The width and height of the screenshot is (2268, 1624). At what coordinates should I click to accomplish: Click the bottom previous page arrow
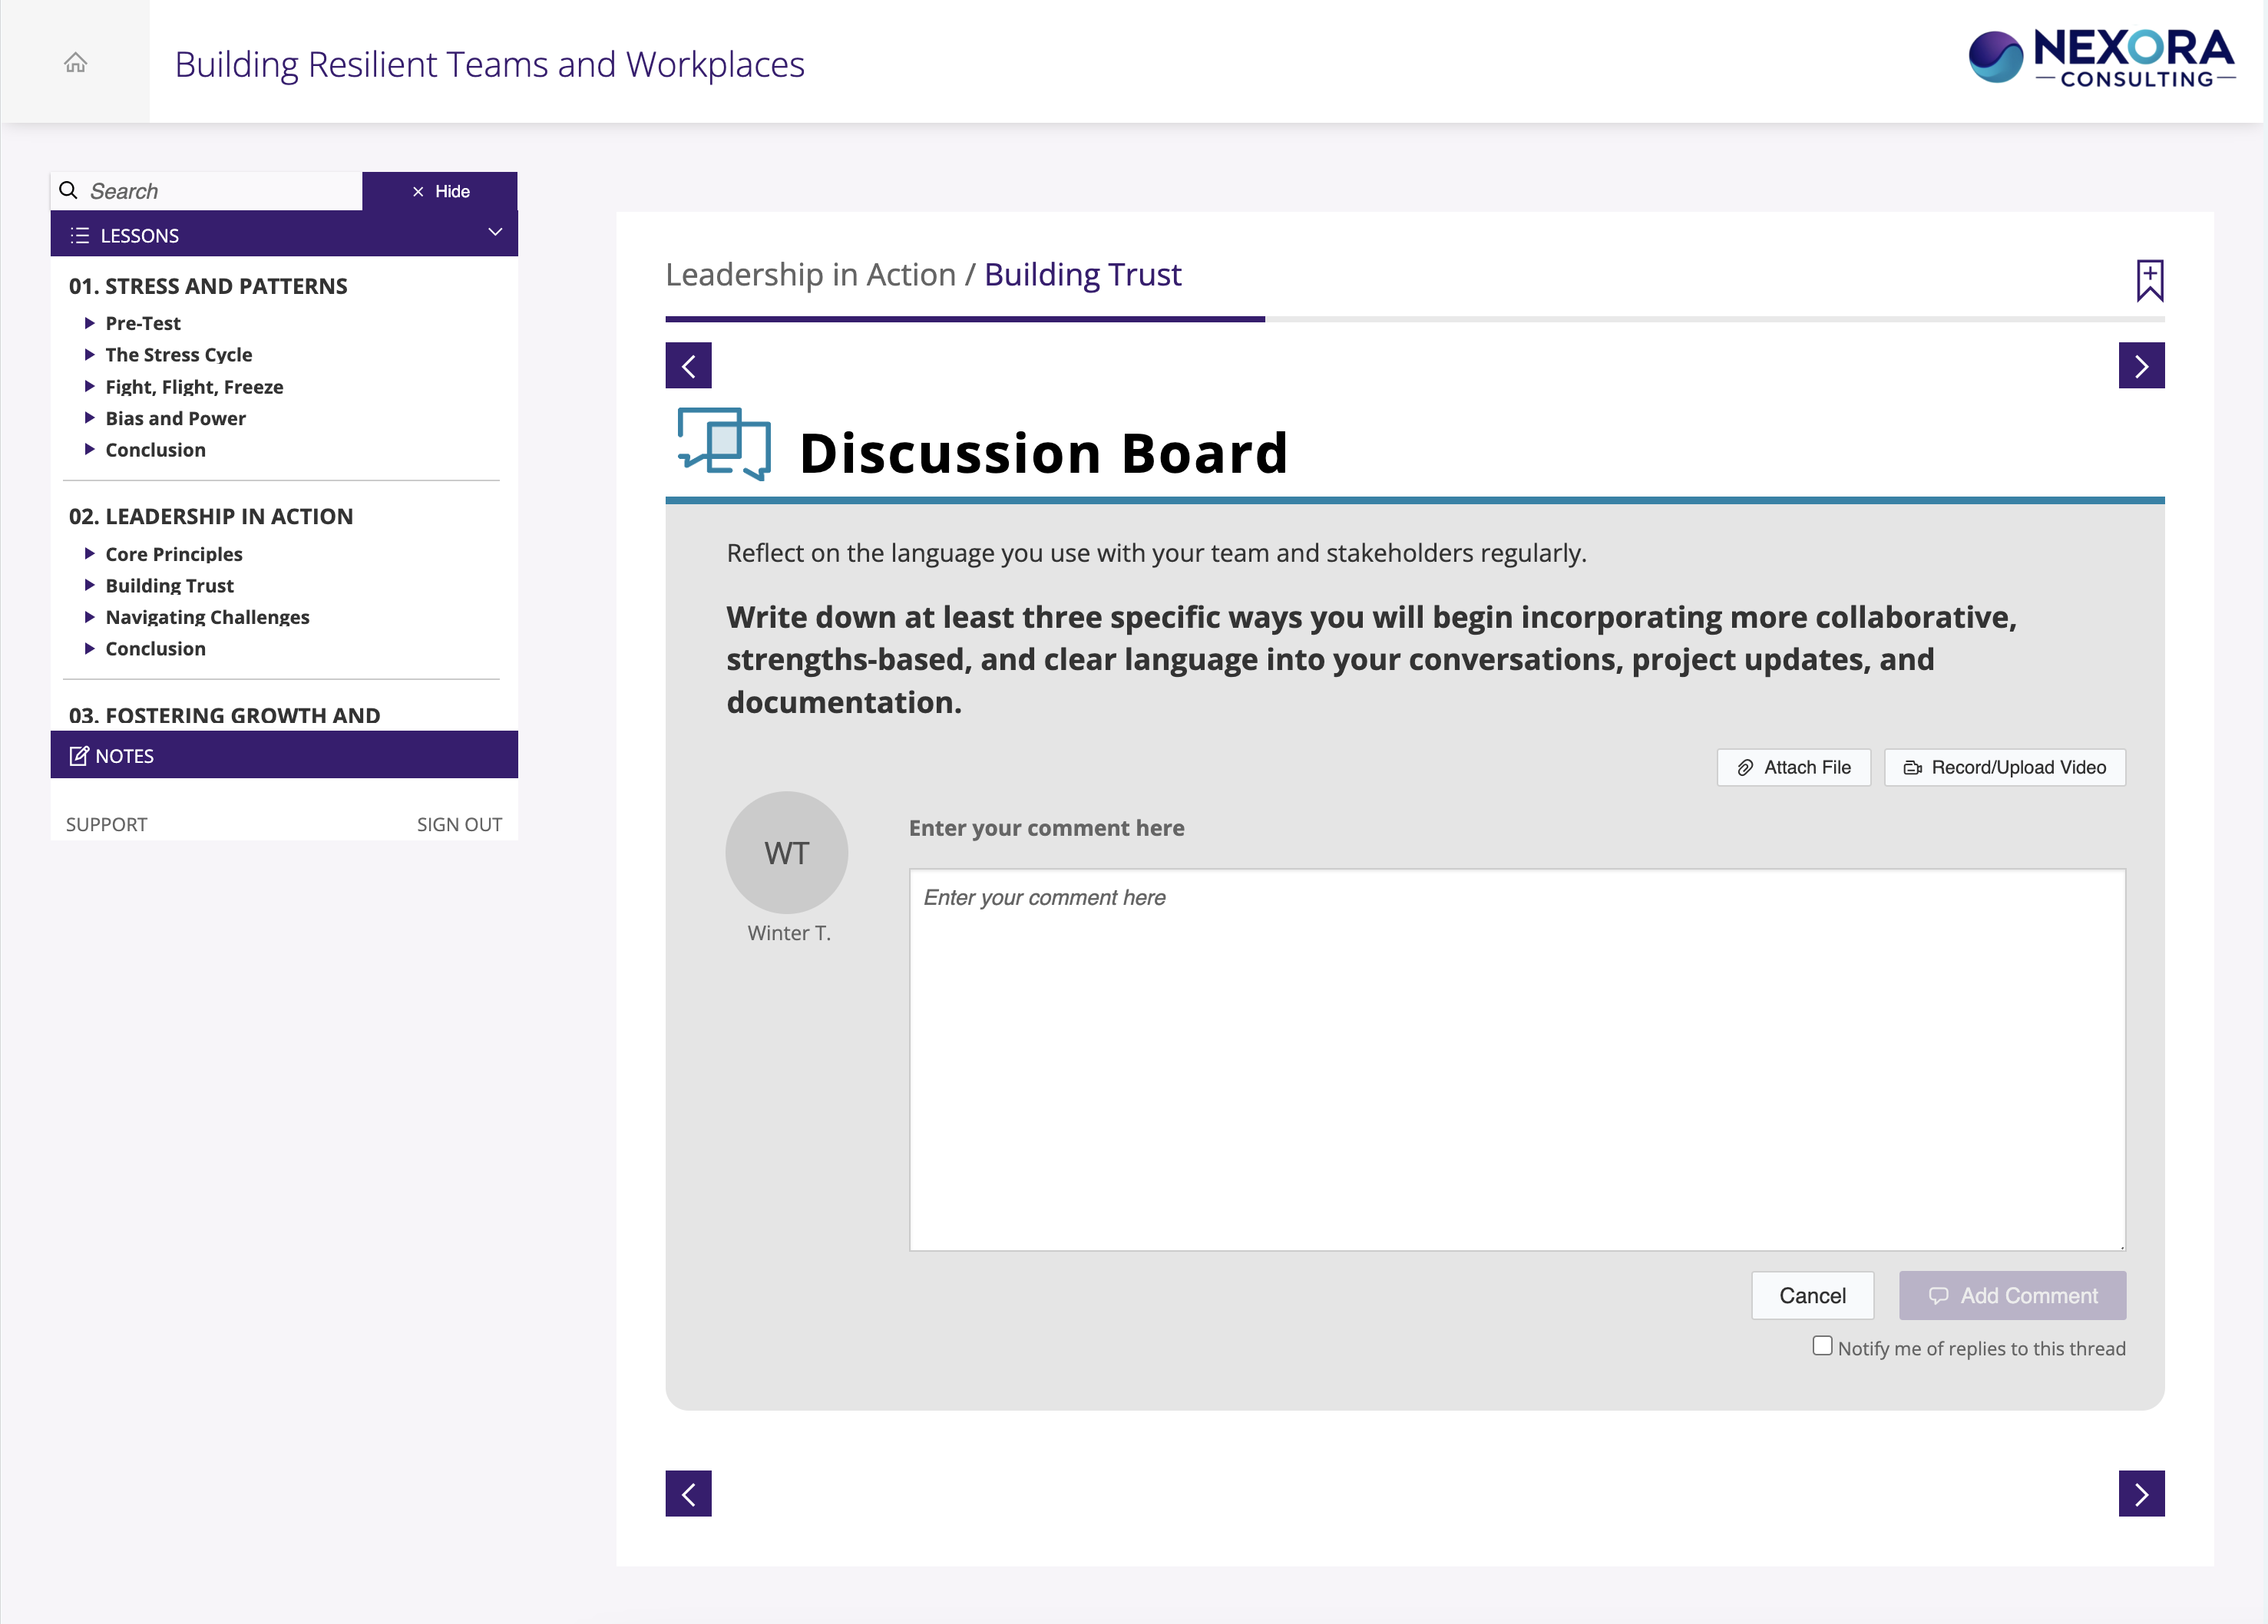(x=688, y=1493)
